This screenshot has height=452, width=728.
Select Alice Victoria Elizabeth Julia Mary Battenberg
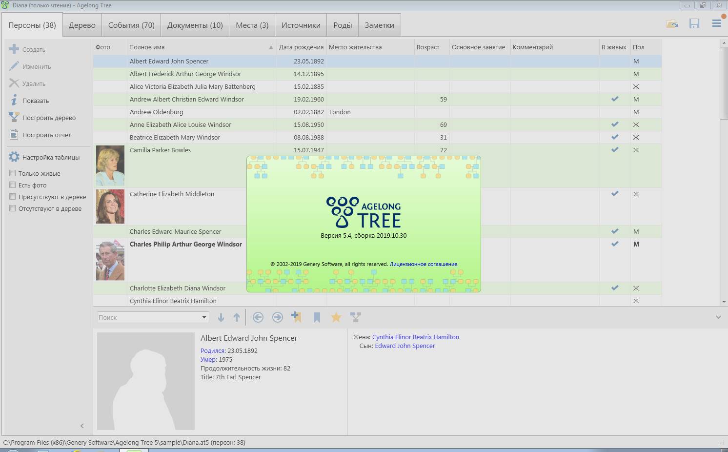click(x=377, y=86)
